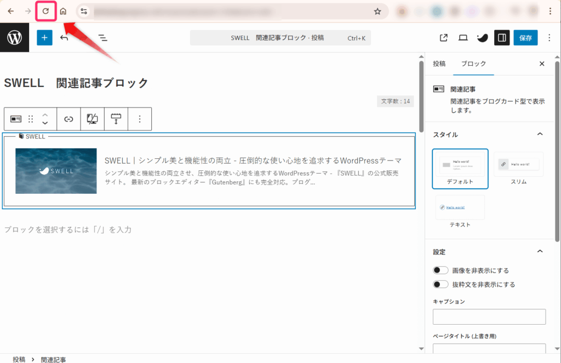Select the デフォルト block style
Image resolution: width=561 pixels, height=363 pixels.
460,169
